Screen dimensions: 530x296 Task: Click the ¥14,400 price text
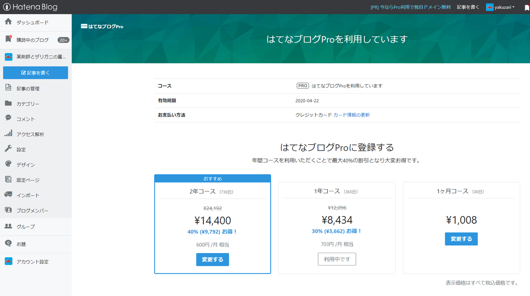point(212,220)
